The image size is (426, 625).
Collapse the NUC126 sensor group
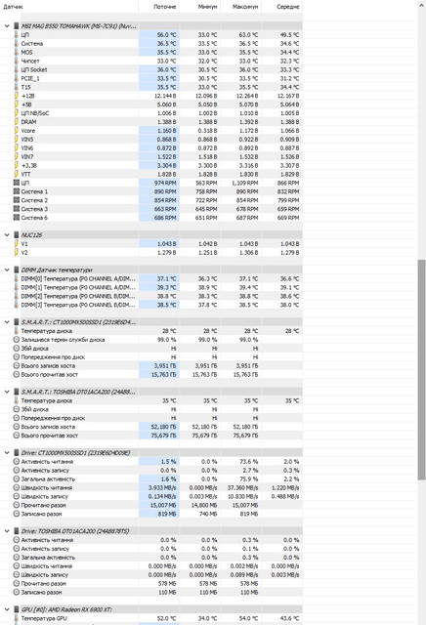(7, 235)
